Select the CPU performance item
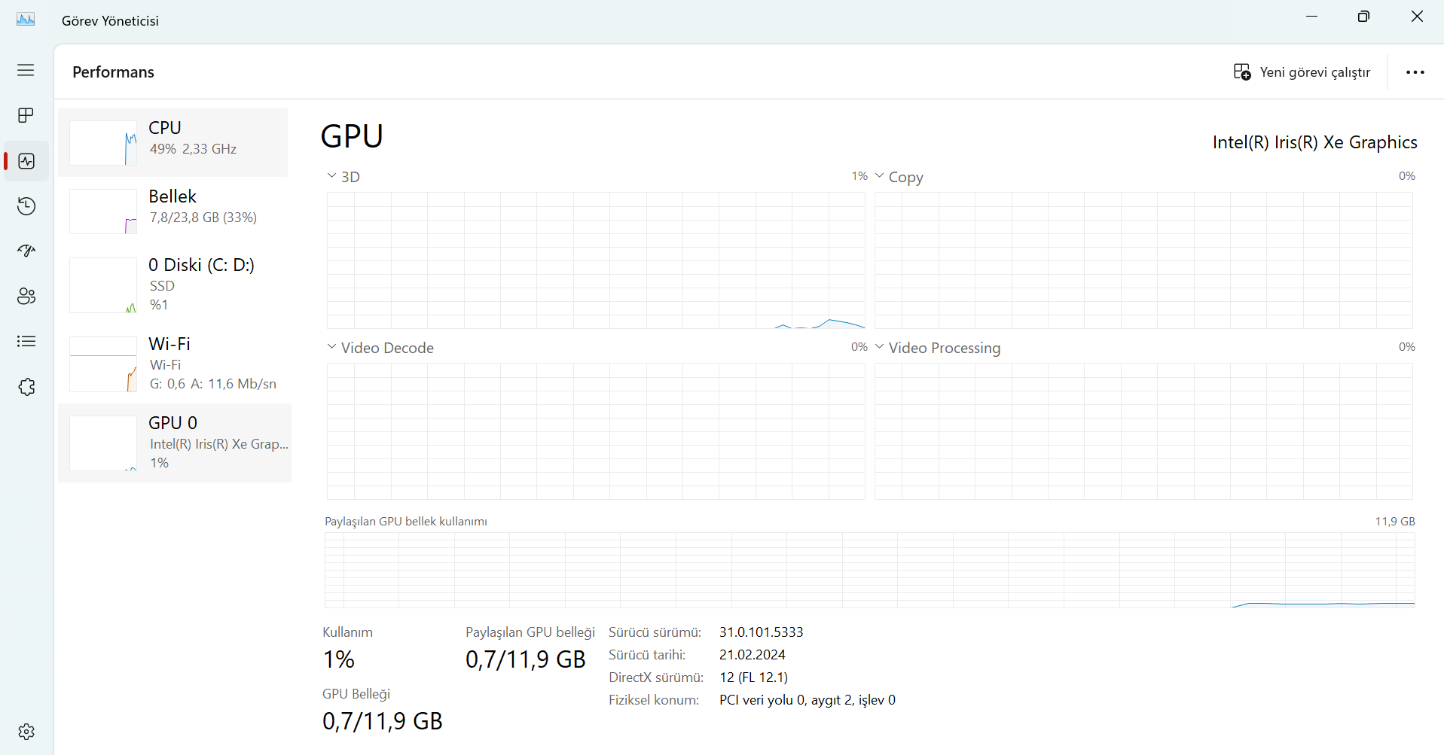This screenshot has height=755, width=1444. coord(173,142)
